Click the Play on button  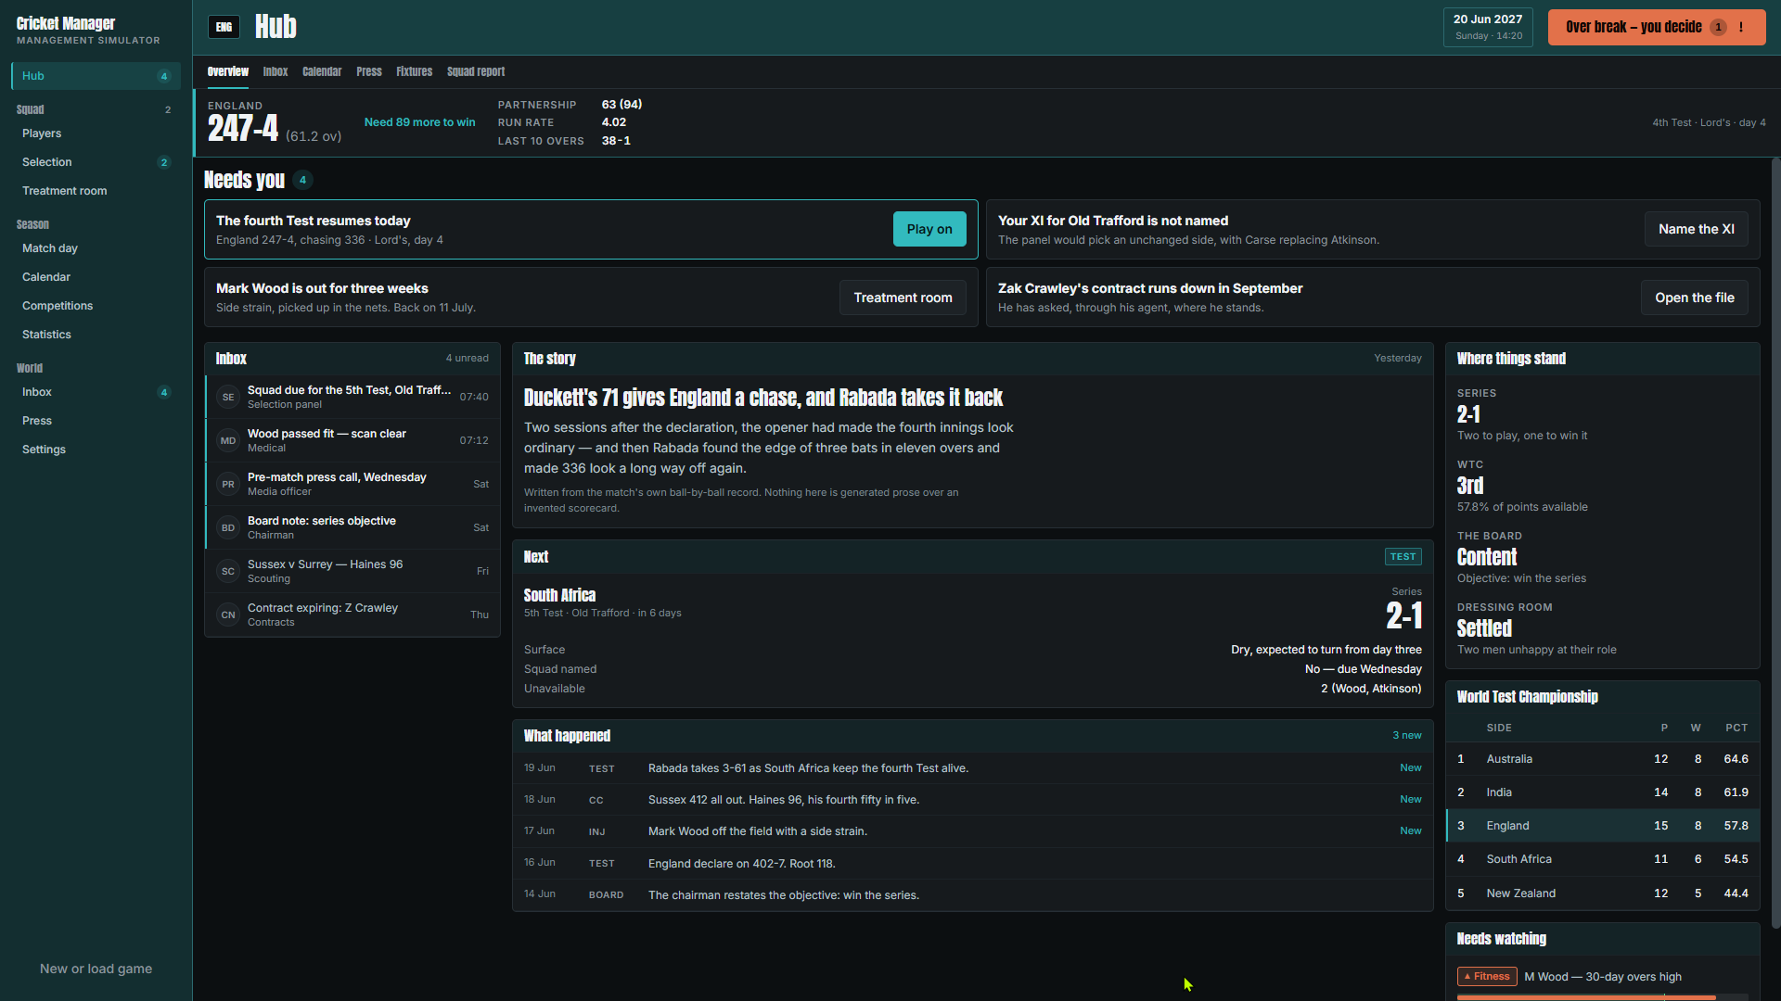coord(929,229)
